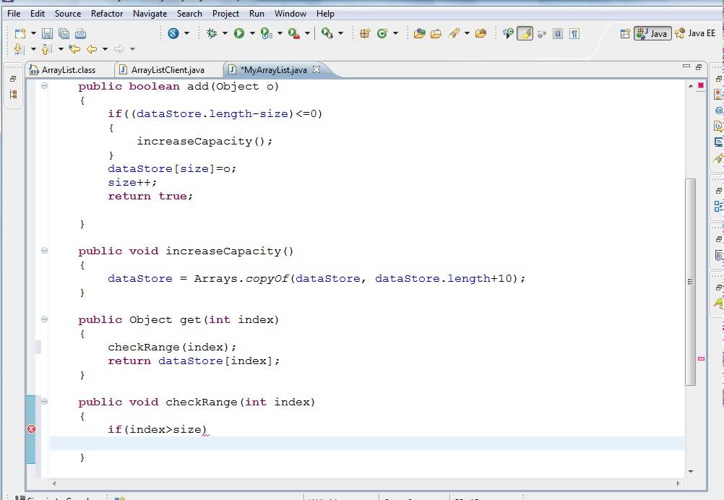Screen dimensions: 724x500
Task: Switch to the Java EE perspective
Action: (x=696, y=33)
